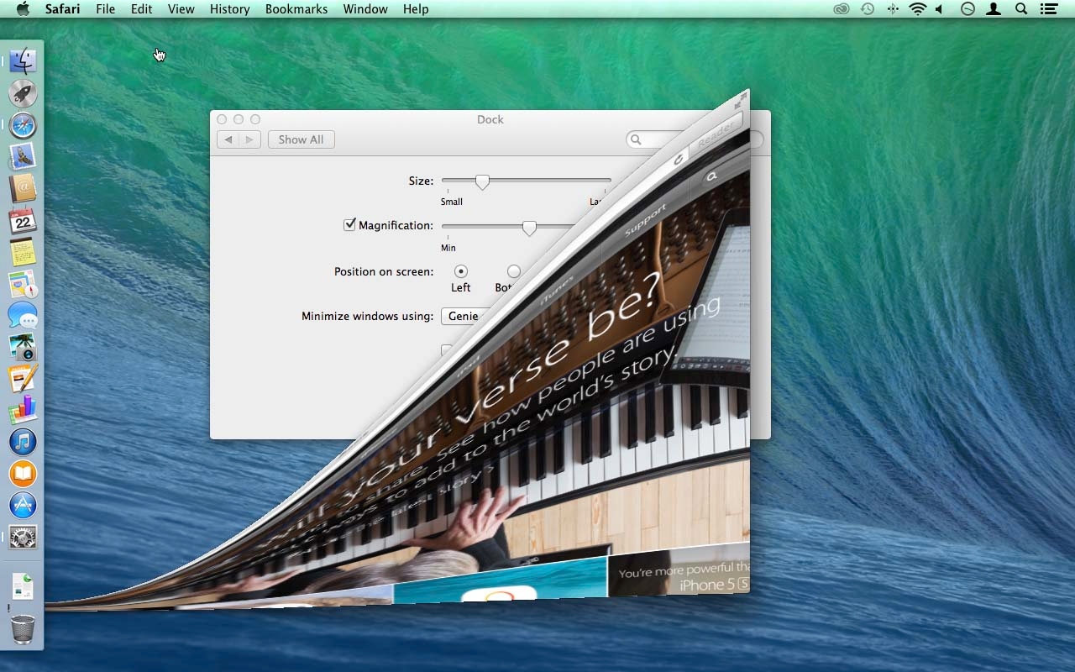The width and height of the screenshot is (1075, 672).
Task: Open Launchpad from the Dock
Action: pos(23,92)
